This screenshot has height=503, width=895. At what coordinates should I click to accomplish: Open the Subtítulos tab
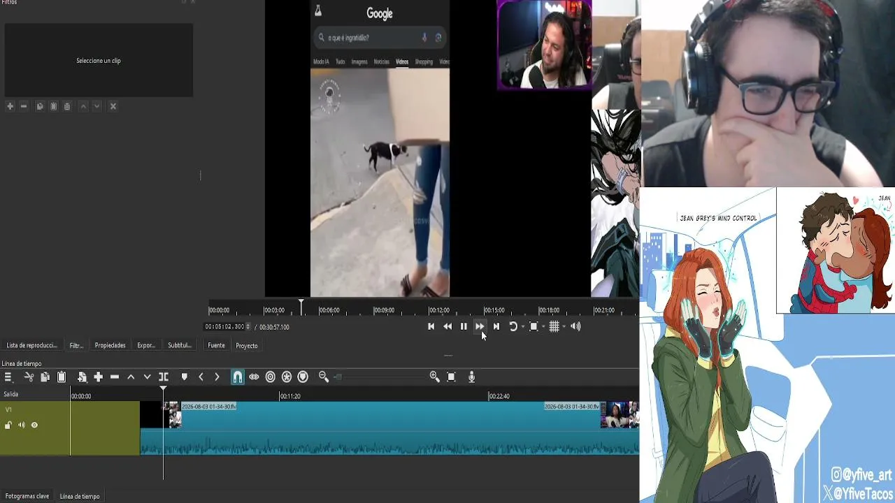tap(180, 345)
